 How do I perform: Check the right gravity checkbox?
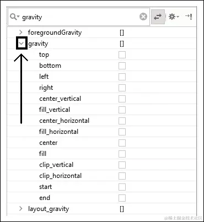tap(122, 88)
